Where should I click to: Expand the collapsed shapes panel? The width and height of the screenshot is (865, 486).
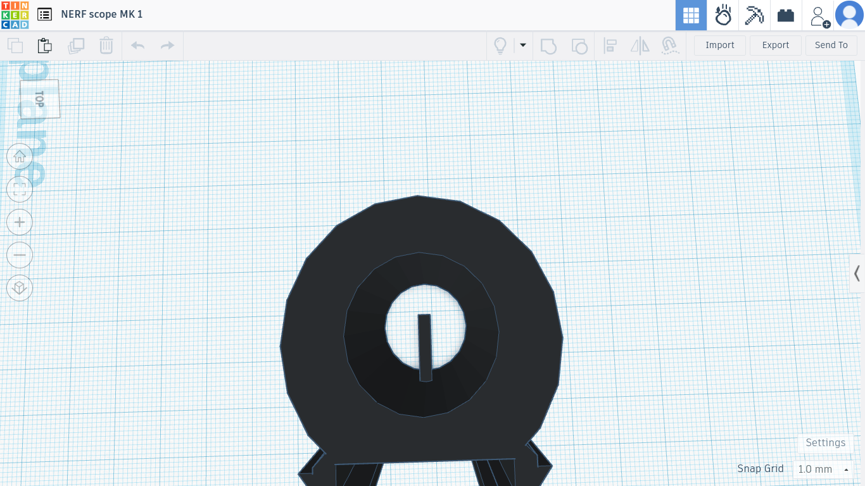[857, 273]
